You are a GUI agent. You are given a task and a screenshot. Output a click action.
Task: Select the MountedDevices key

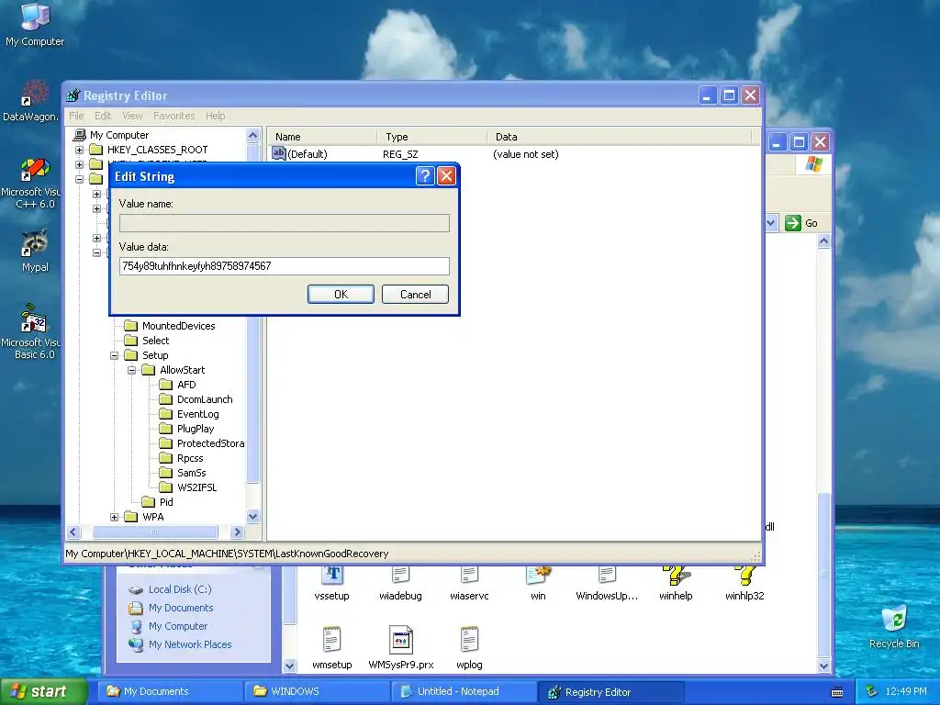point(178,326)
